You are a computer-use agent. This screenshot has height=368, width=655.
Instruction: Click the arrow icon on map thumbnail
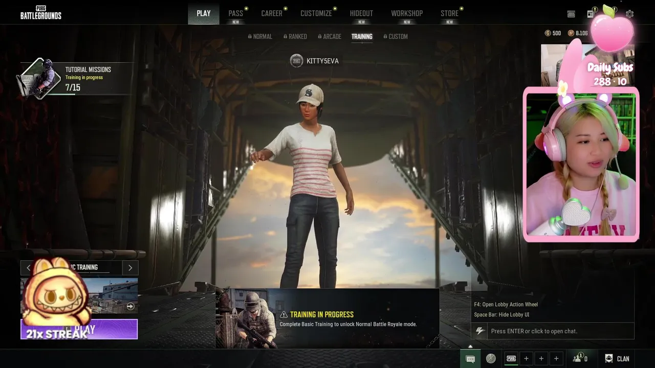130,306
